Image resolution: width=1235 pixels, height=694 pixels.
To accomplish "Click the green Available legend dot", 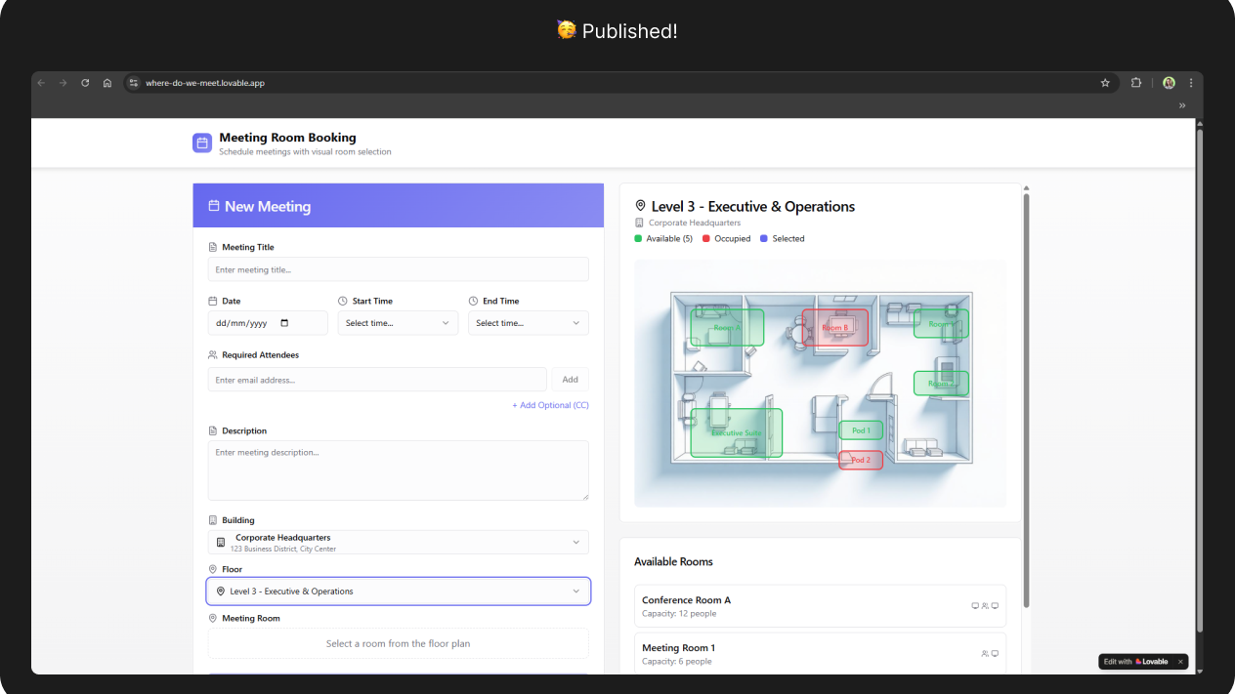I will (x=638, y=238).
